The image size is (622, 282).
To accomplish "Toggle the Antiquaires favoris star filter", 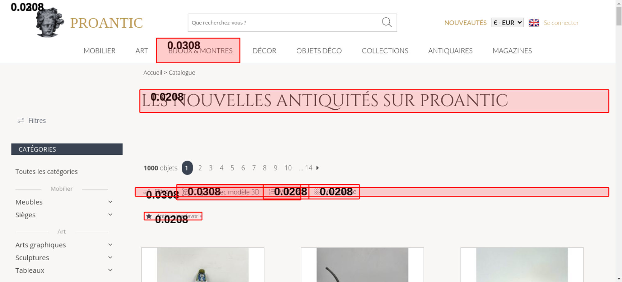I will tap(173, 216).
